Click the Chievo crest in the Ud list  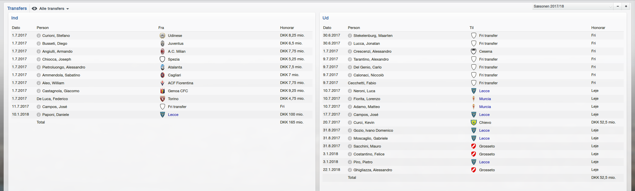pos(474,123)
